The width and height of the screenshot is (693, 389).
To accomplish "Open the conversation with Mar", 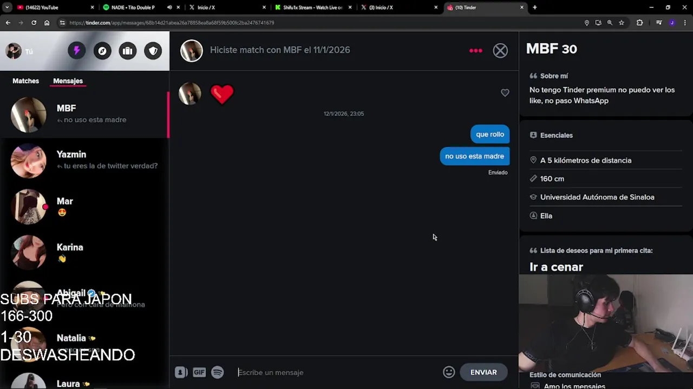I will point(84,206).
